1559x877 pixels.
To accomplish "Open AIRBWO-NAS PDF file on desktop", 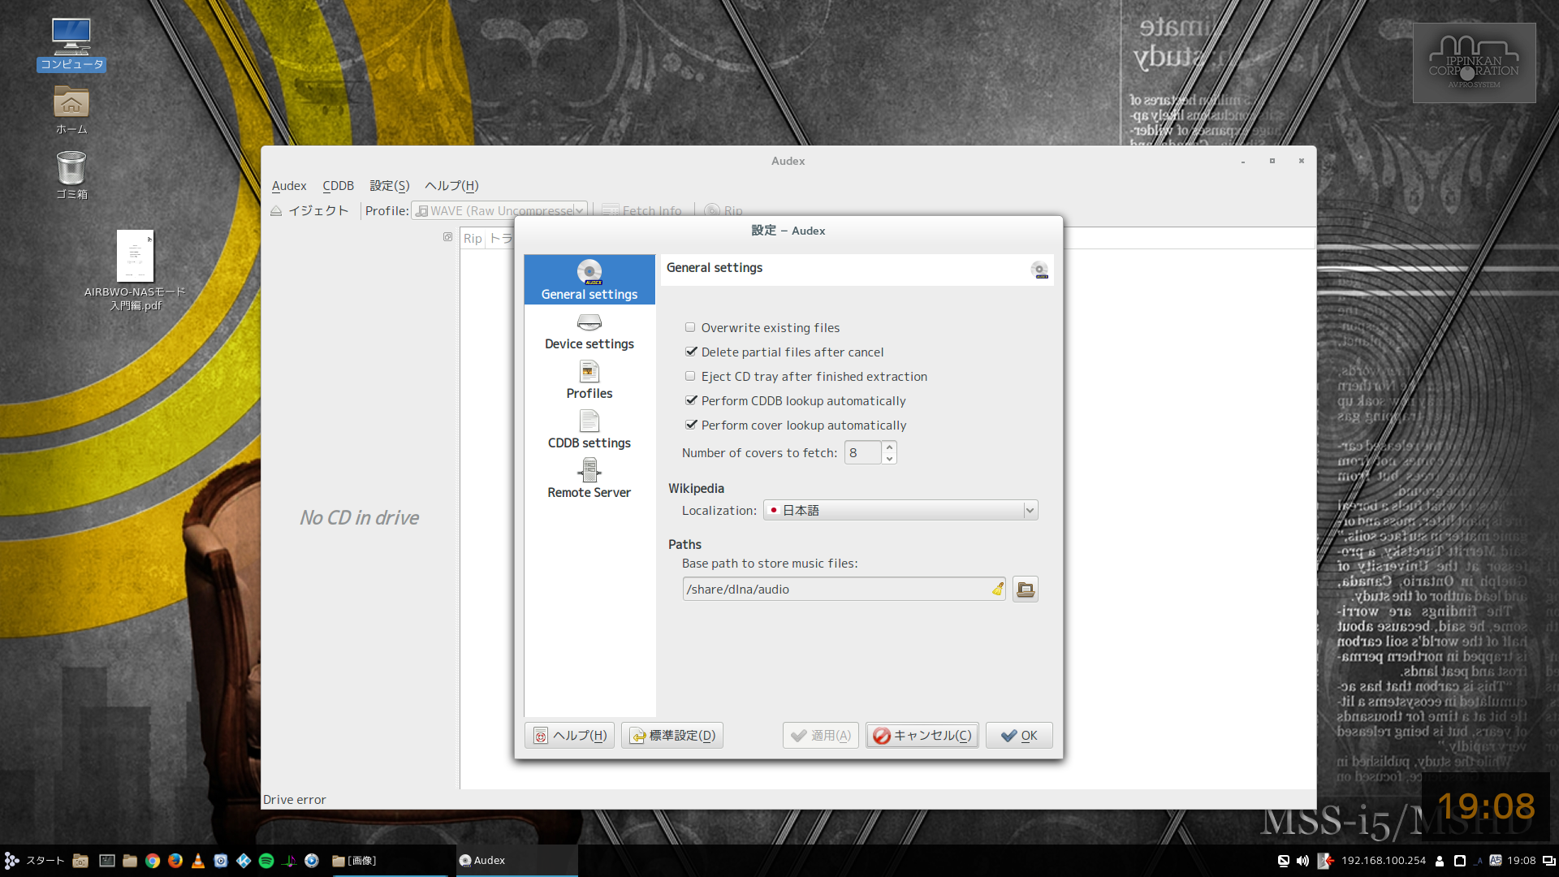I will pos(135,257).
